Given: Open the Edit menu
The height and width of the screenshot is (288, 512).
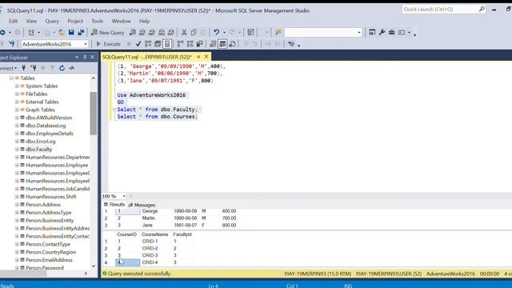Looking at the screenshot, I should point(14,21).
